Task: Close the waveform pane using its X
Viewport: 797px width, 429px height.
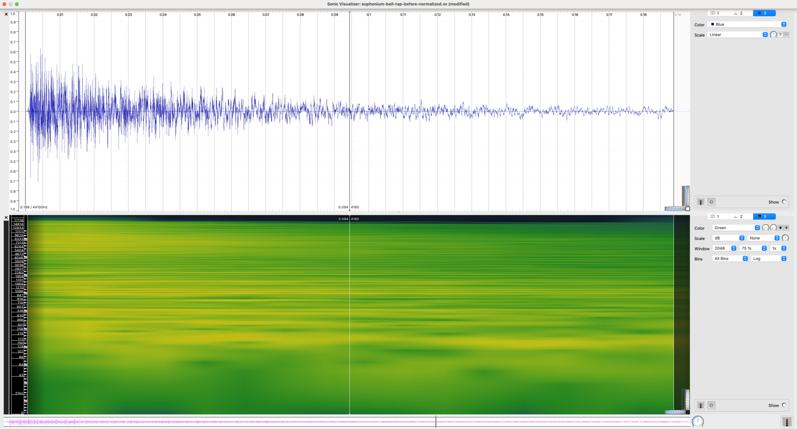Action: 6,14
